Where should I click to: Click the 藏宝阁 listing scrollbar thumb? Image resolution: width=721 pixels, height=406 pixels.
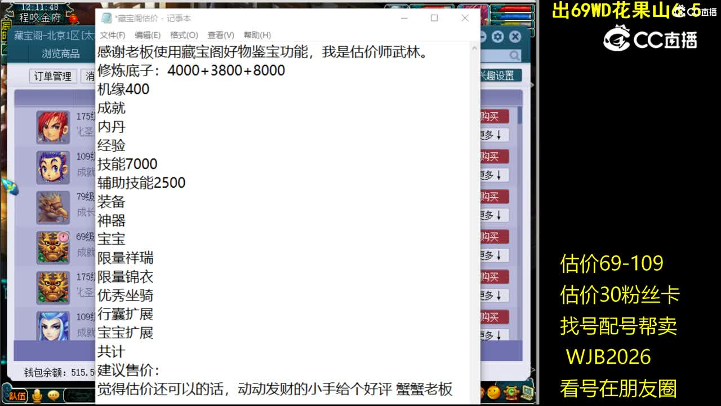coord(519,115)
